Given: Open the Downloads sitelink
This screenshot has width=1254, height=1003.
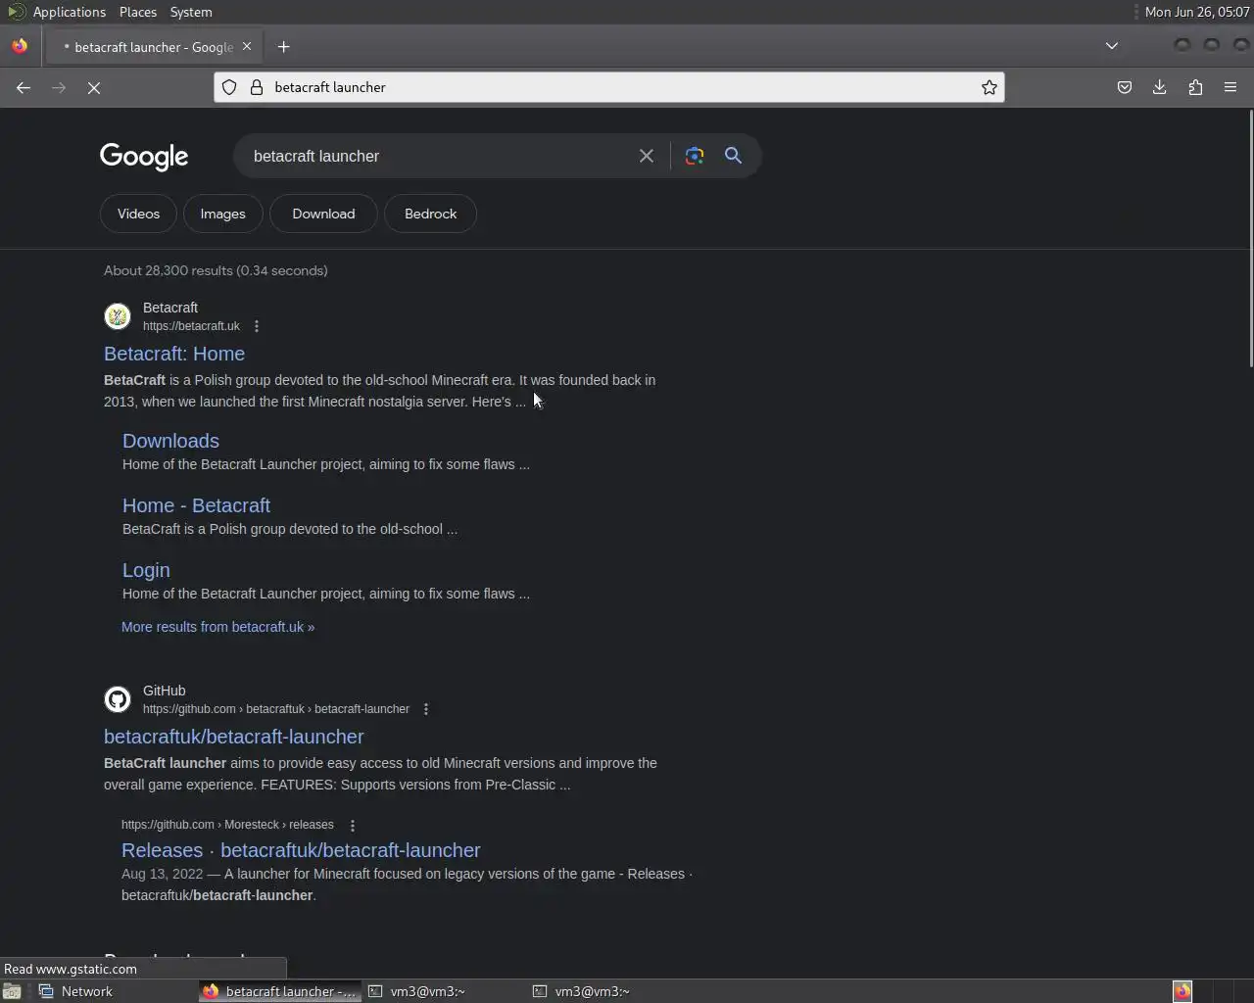Looking at the screenshot, I should click(170, 441).
